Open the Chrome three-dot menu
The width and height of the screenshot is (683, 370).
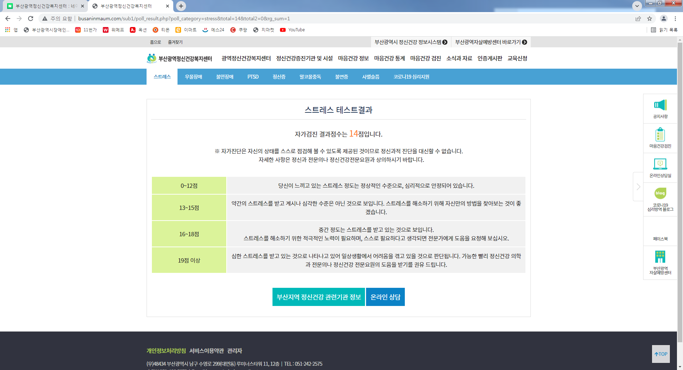pyautogui.click(x=675, y=18)
